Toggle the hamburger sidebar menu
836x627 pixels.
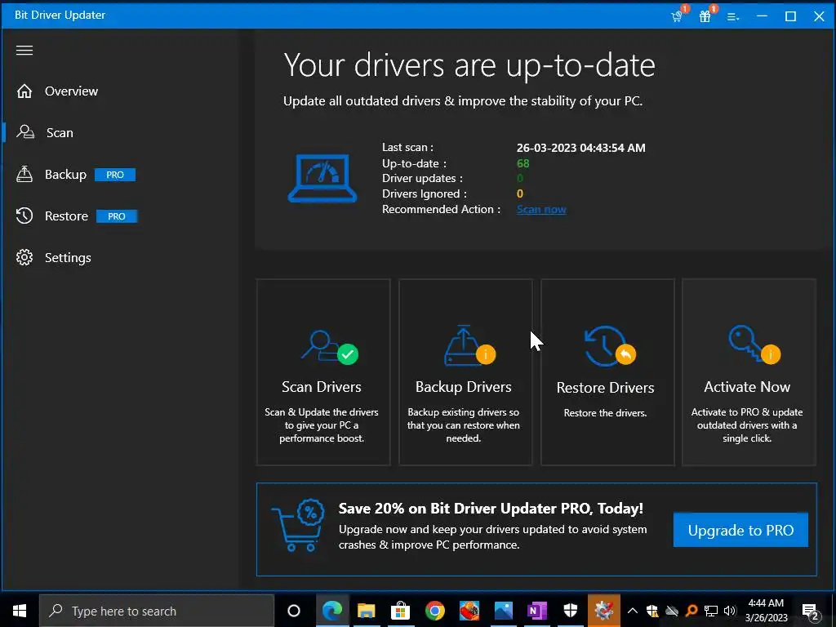(24, 50)
